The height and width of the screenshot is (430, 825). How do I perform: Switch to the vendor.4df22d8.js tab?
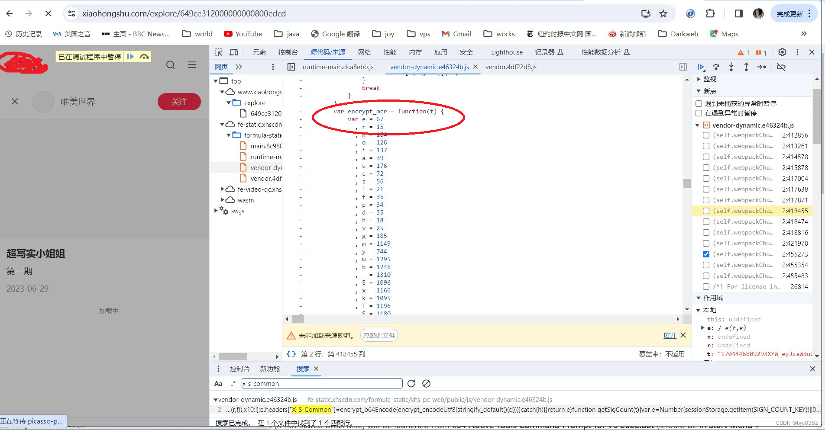(x=511, y=67)
